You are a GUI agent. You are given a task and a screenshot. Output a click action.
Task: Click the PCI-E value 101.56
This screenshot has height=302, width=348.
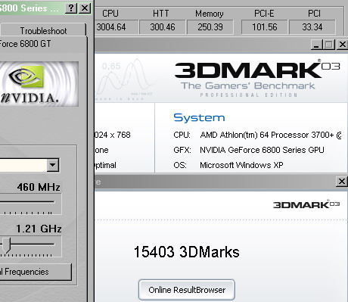(x=265, y=27)
